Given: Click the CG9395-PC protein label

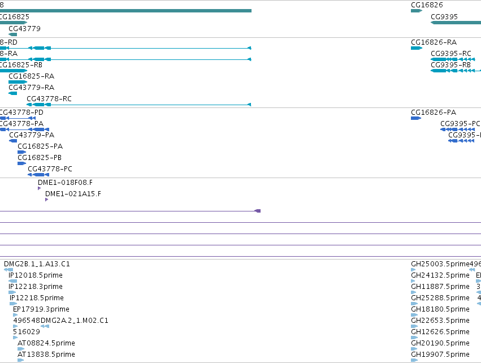Looking at the screenshot, I should (x=460, y=124).
